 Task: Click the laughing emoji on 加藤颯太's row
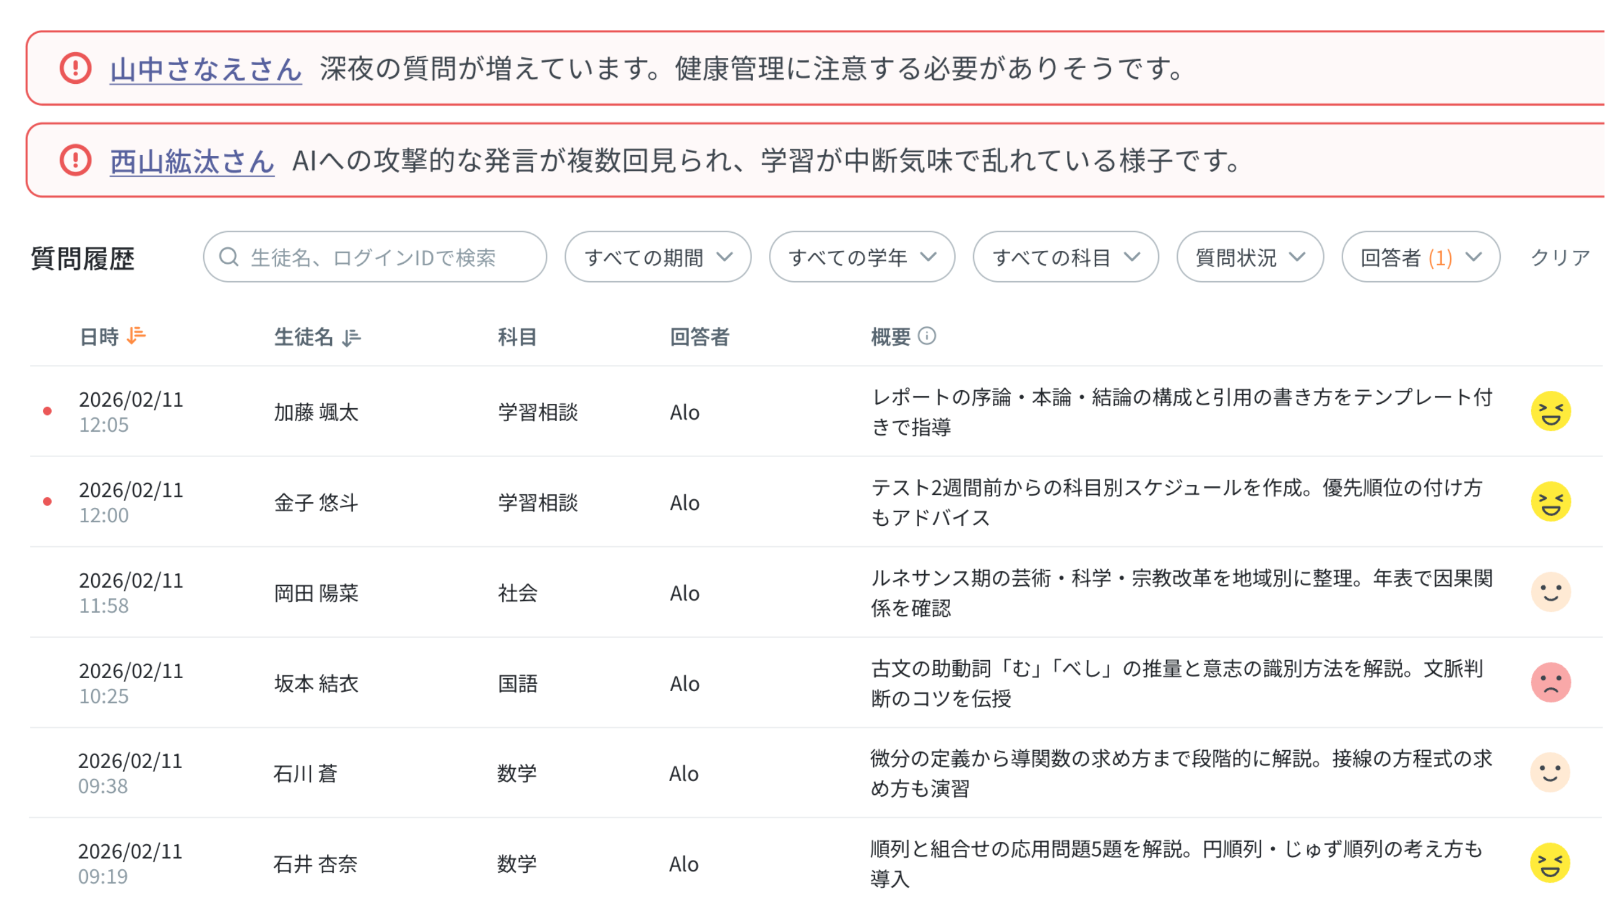click(x=1551, y=412)
